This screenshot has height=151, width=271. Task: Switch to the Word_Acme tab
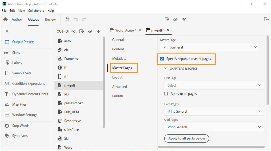tap(126, 30)
